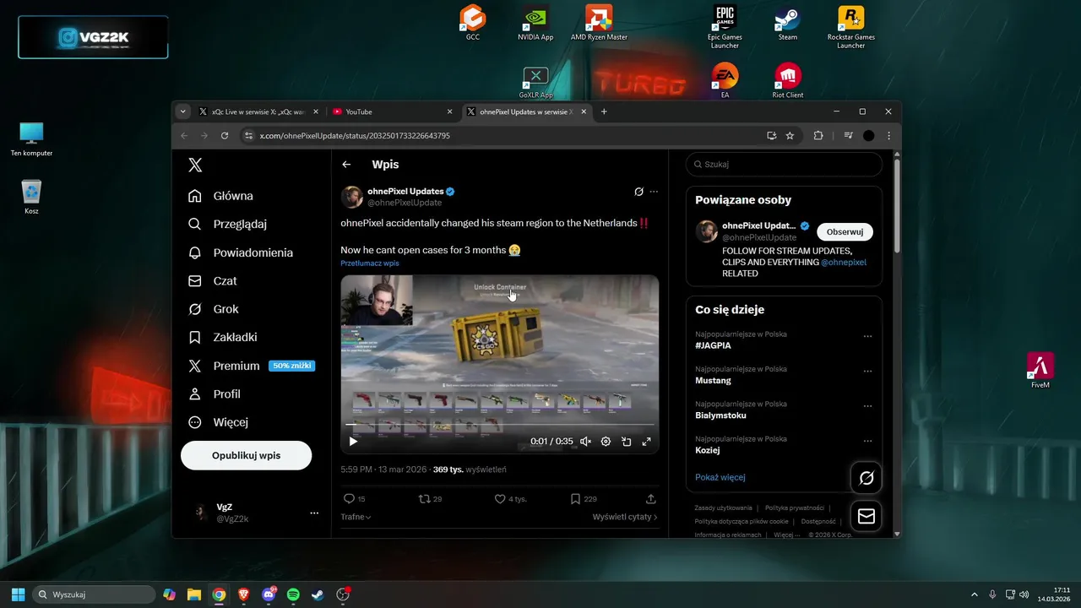This screenshot has width=1081, height=608.
Task: Open the browser profile avatar
Action: click(868, 135)
